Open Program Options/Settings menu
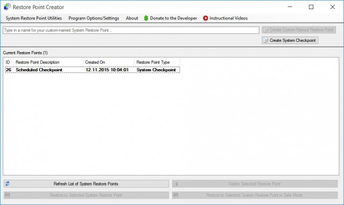The width and height of the screenshot is (344, 205). pos(94,18)
